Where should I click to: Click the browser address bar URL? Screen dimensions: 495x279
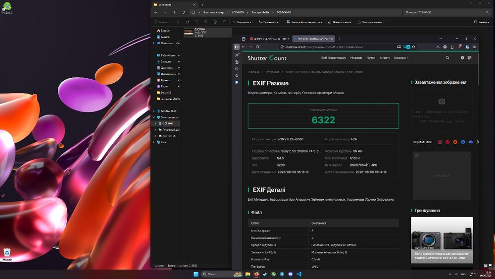[x=324, y=47]
